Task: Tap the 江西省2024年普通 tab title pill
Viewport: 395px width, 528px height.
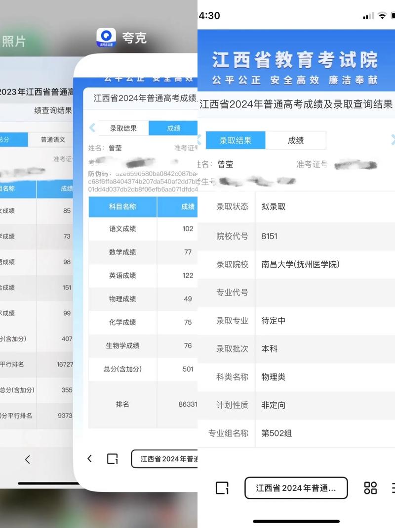Action: coord(296,488)
